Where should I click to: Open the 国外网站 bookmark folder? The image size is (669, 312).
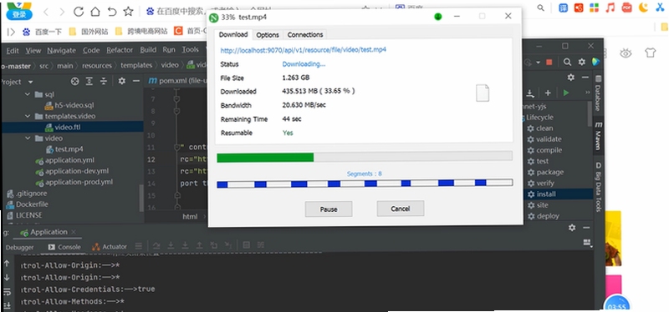click(89, 32)
